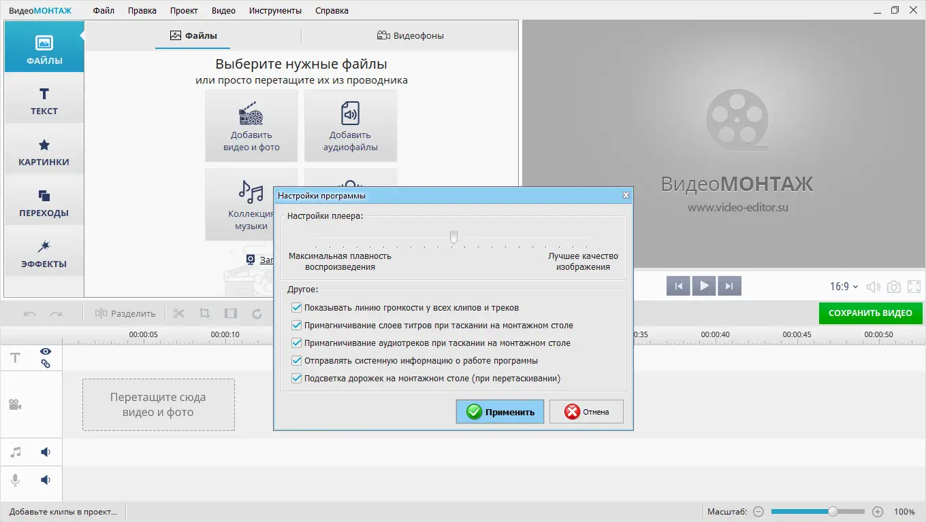This screenshot has width=926, height=522.
Task: Click Добавить видео и фото
Action: click(251, 126)
